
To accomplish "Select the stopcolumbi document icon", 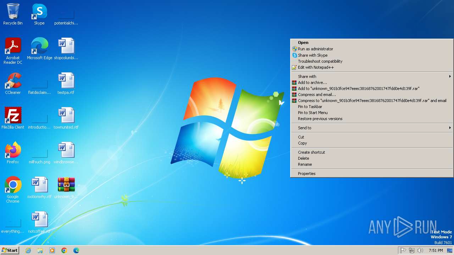I will (66, 49).
